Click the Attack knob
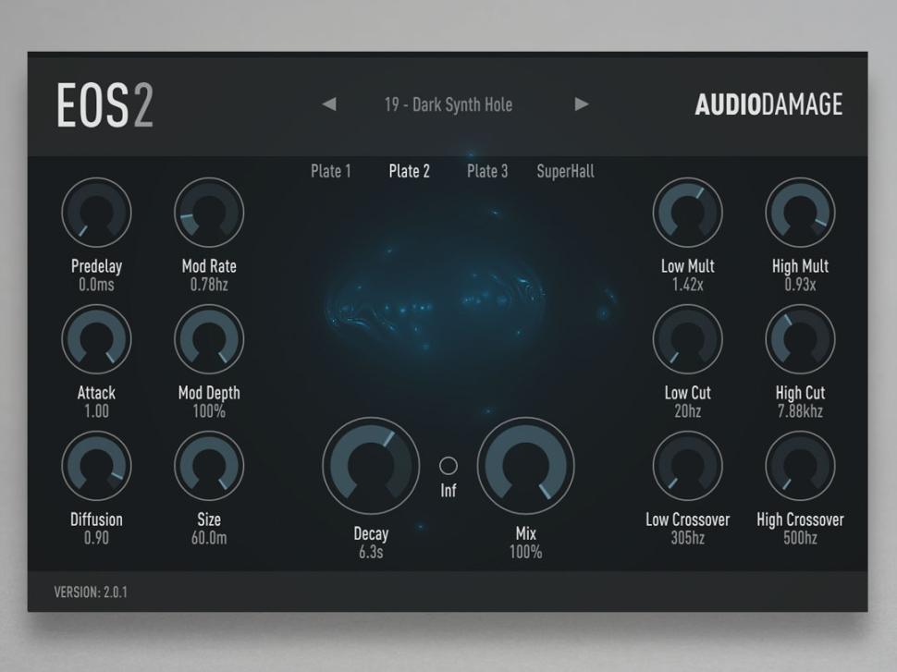This screenshot has height=672, width=897. click(x=97, y=339)
